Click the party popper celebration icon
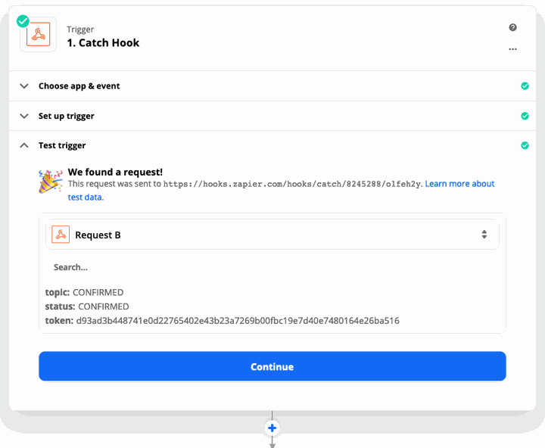The width and height of the screenshot is (545, 448). coord(51,181)
